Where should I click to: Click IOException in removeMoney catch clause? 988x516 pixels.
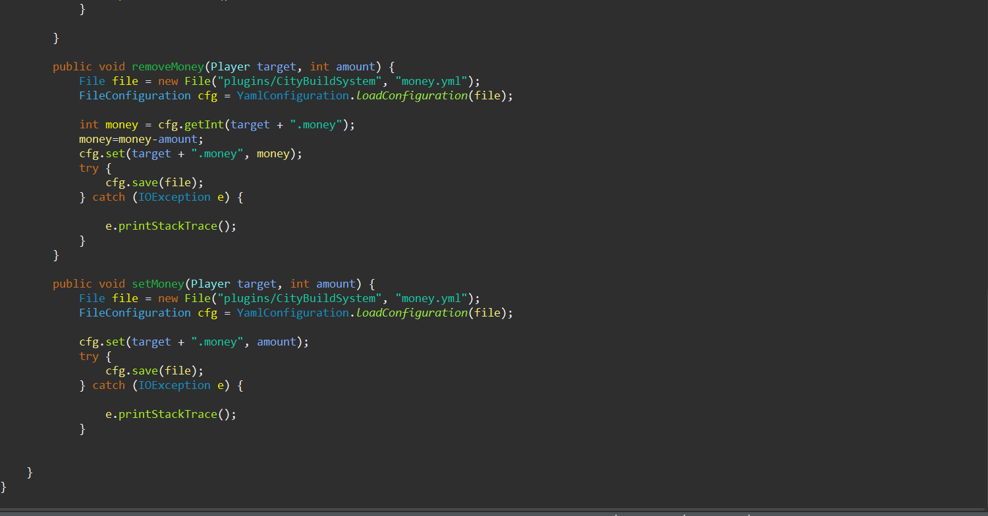(x=175, y=197)
